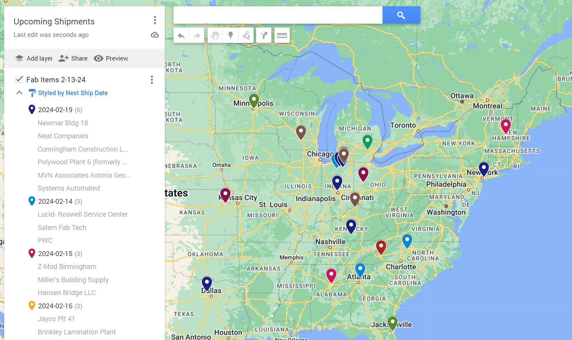Select the Draw a line tool
The height and width of the screenshot is (340, 572).
click(247, 35)
